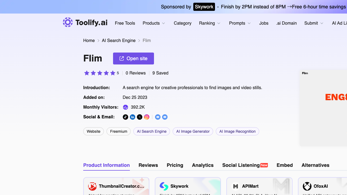Click the AI Image Generator tag
347x195 pixels.
tap(193, 131)
